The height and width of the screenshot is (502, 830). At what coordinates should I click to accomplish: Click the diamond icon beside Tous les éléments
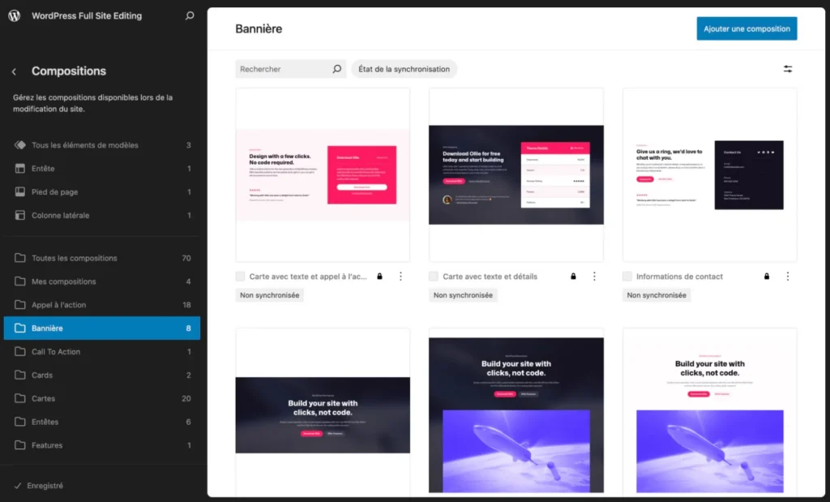(x=20, y=145)
